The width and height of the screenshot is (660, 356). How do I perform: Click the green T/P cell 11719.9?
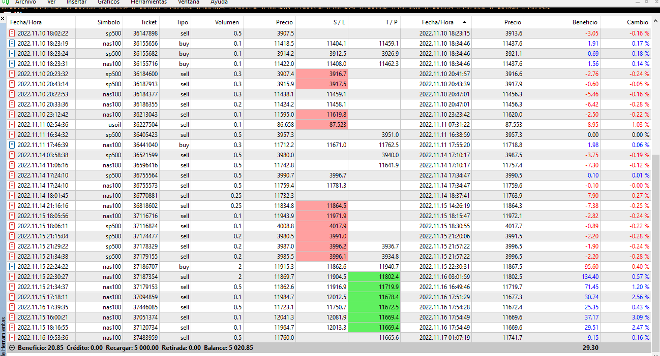click(x=374, y=287)
